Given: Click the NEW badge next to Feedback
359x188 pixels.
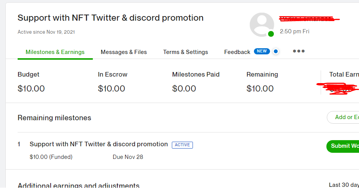Looking at the screenshot, I should (x=262, y=51).
